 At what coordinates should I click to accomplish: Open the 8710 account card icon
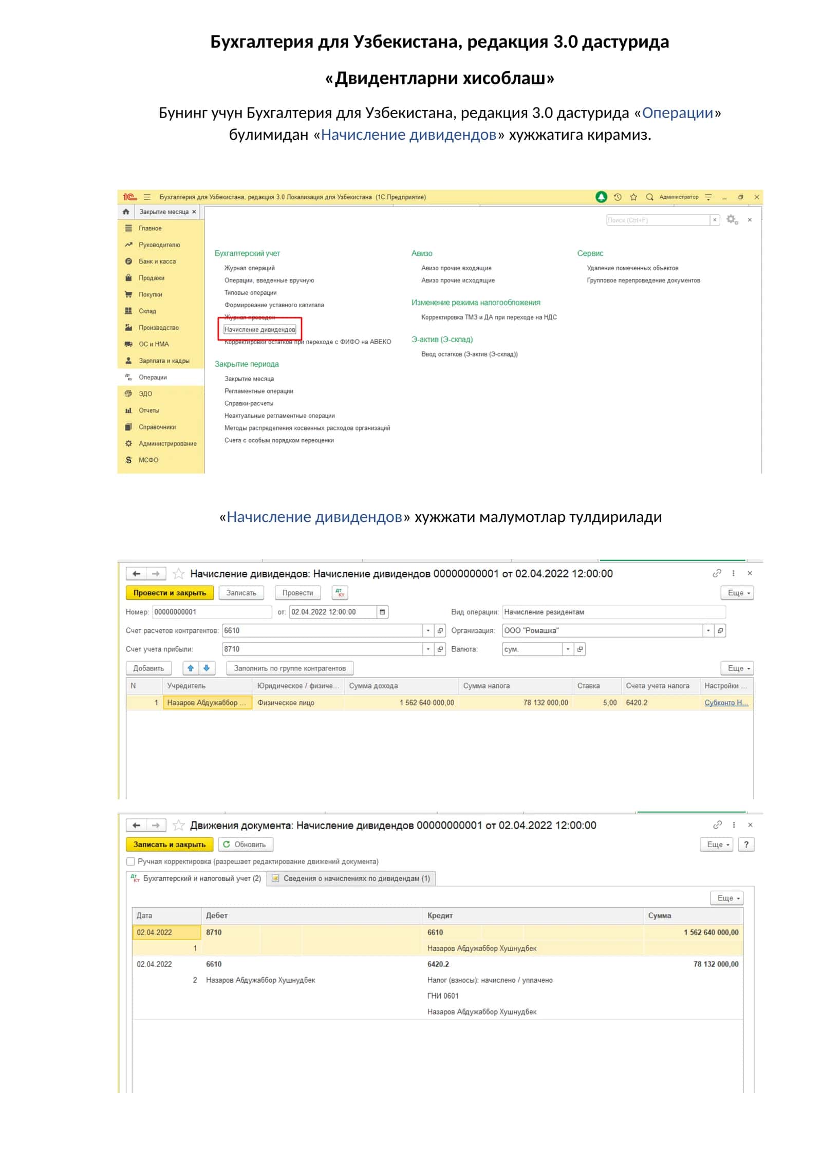[x=440, y=649]
